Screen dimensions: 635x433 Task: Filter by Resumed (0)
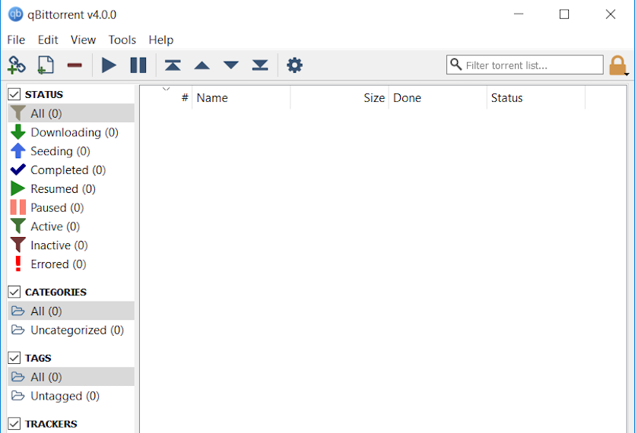pyautogui.click(x=71, y=188)
